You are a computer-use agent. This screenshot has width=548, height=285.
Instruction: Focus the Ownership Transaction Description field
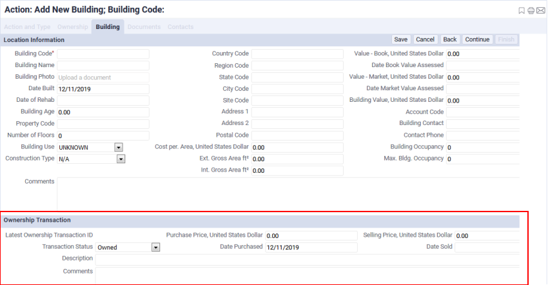click(307, 259)
